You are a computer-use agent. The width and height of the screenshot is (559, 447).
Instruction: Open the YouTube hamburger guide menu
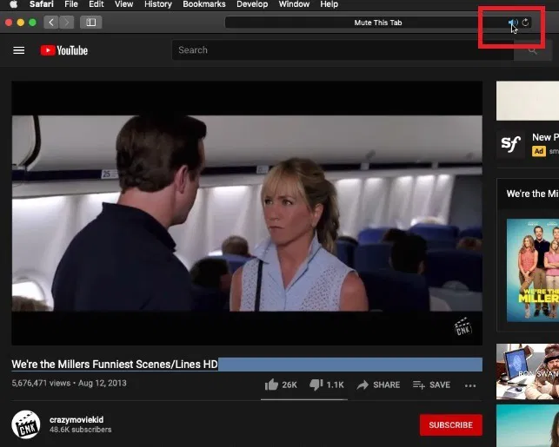pyautogui.click(x=19, y=50)
